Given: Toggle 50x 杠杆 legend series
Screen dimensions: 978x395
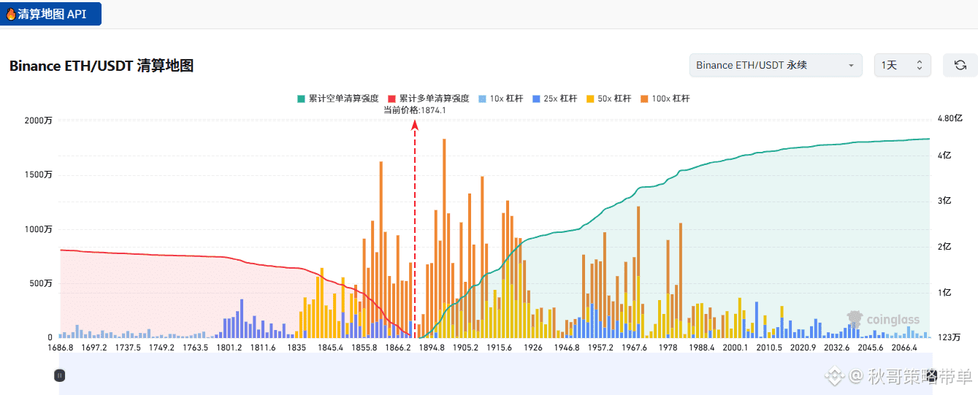Looking at the screenshot, I should click(x=608, y=99).
